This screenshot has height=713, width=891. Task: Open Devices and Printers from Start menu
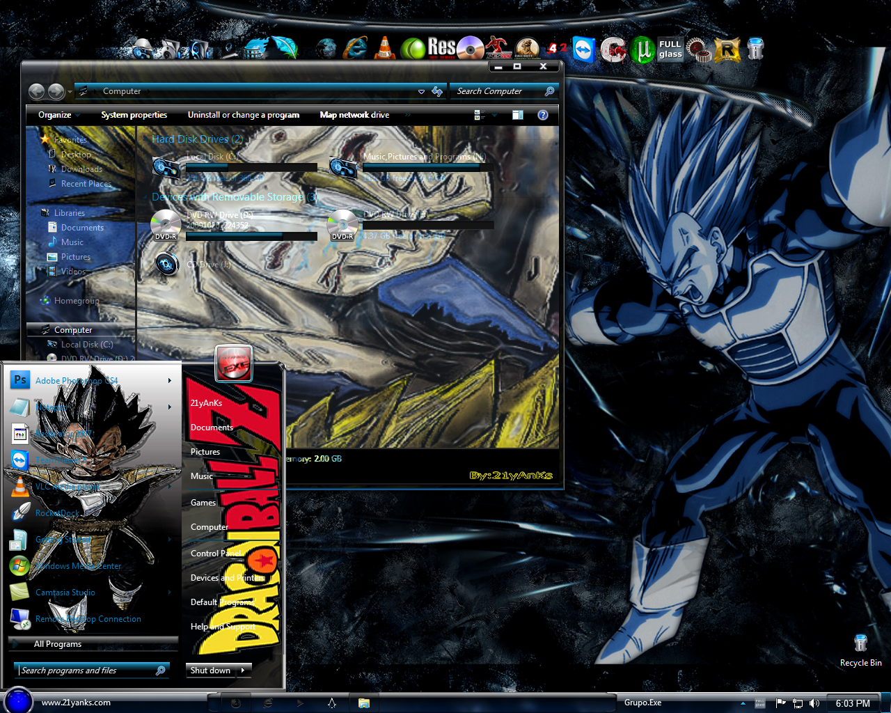click(228, 578)
